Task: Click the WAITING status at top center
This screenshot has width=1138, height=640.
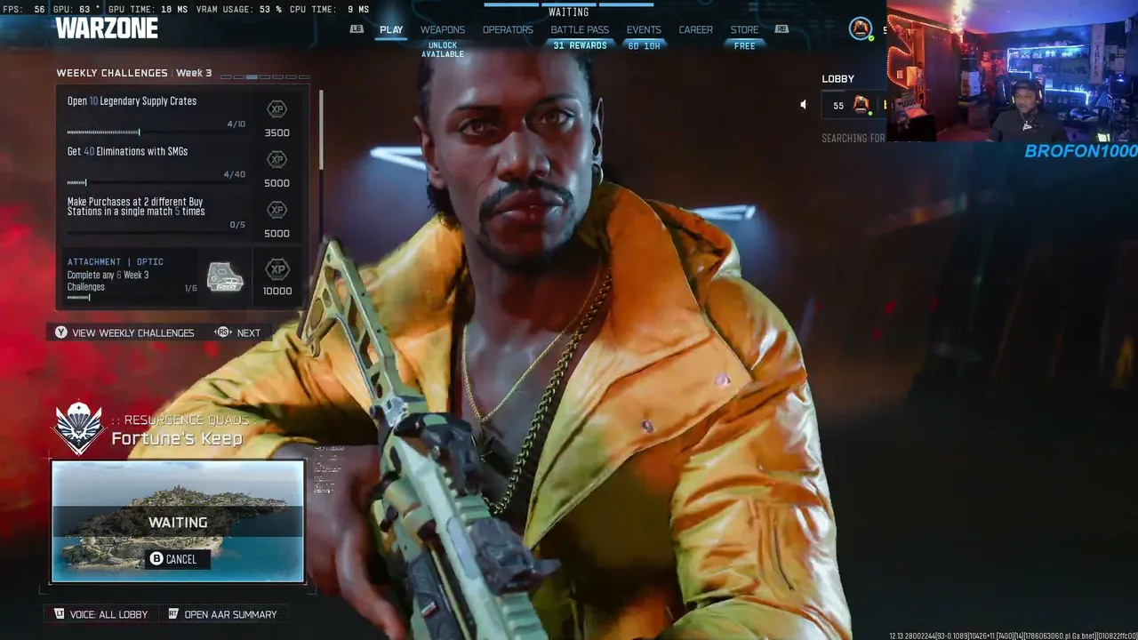Action: click(569, 12)
